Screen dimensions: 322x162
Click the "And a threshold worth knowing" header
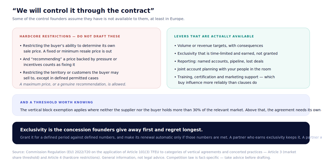click(57, 102)
